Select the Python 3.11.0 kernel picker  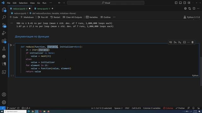tap(192, 17)
